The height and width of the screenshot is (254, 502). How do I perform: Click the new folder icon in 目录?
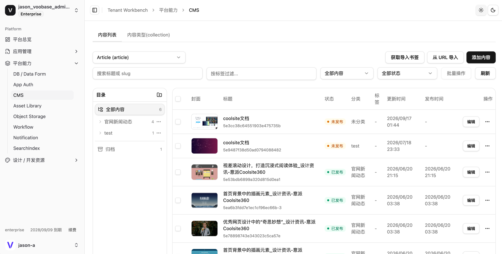click(159, 95)
